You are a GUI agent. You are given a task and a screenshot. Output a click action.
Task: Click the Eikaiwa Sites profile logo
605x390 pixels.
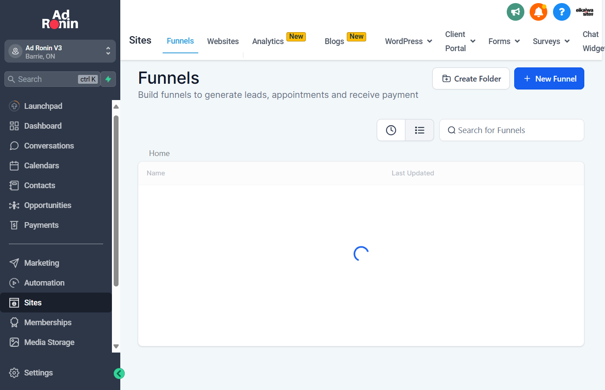[x=585, y=12]
